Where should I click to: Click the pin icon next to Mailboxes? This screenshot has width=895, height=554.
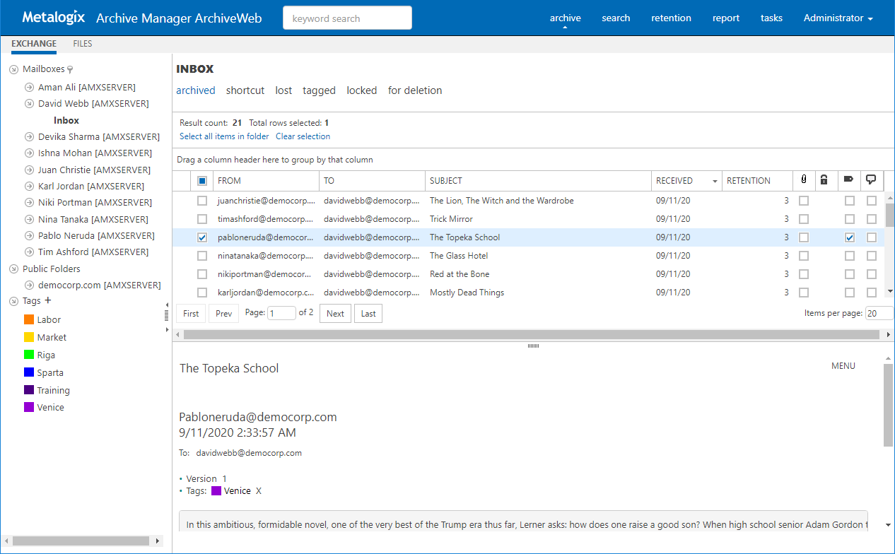(70, 70)
